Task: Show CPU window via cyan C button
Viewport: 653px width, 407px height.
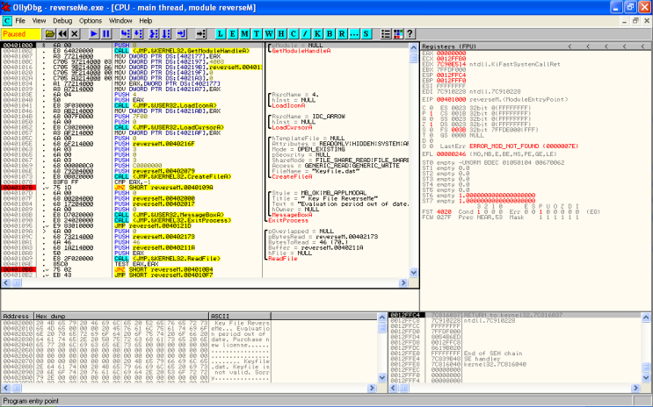Action: 294,34
